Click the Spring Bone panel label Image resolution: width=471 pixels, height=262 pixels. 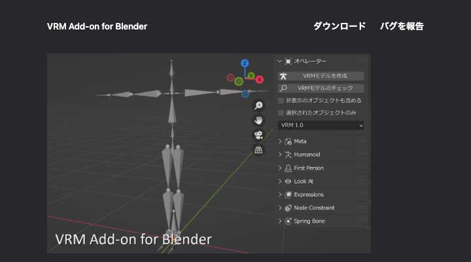[309, 221]
